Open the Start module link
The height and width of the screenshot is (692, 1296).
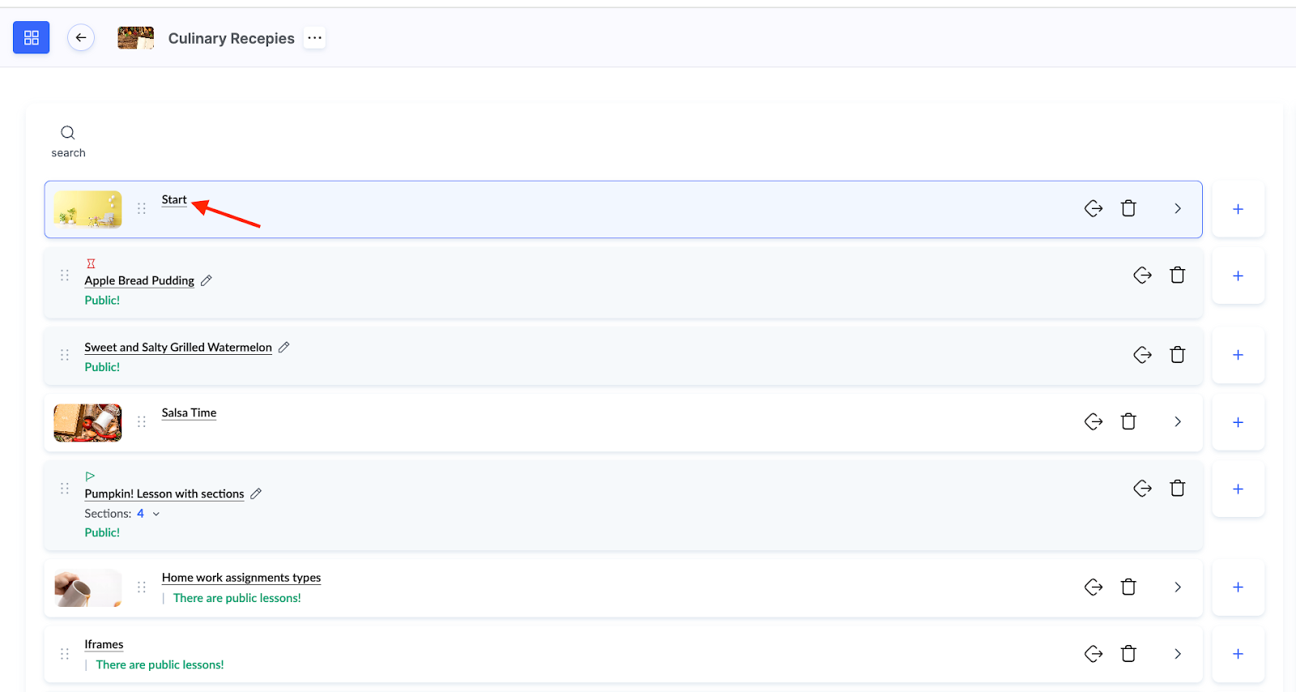point(174,199)
